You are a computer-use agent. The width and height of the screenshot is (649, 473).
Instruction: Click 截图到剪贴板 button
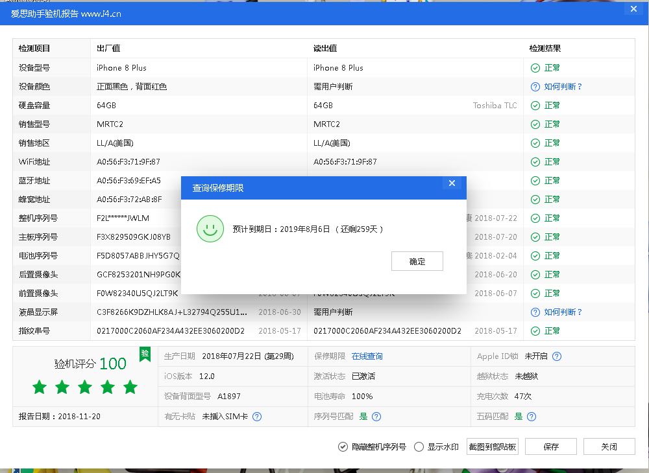(x=493, y=446)
